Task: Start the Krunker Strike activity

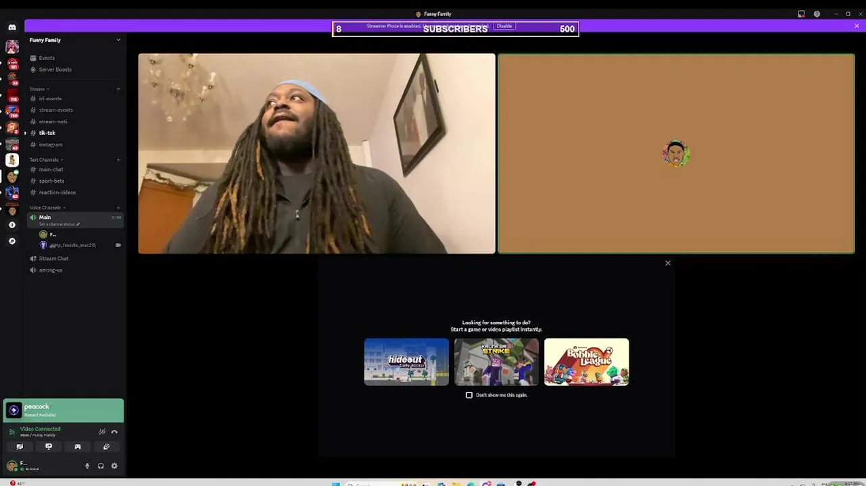Action: click(496, 362)
